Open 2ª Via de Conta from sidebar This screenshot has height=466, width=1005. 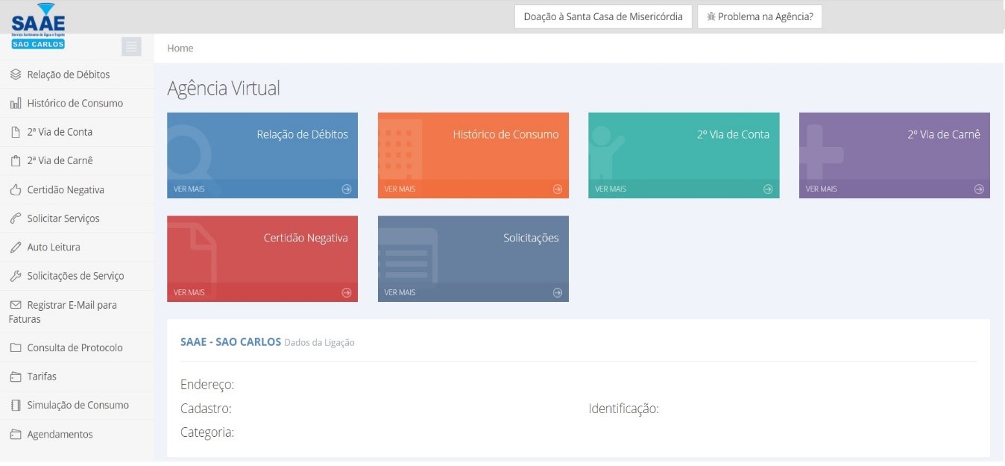(x=60, y=132)
